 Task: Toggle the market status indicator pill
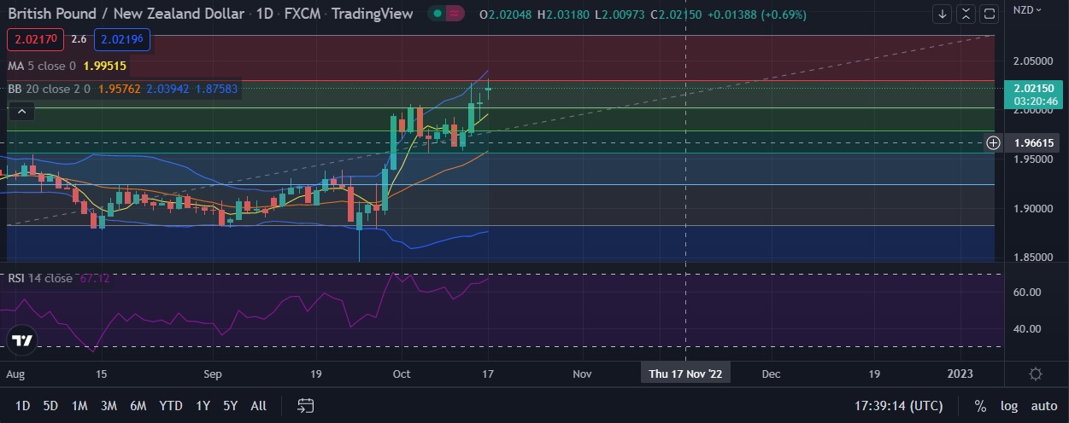[x=446, y=14]
